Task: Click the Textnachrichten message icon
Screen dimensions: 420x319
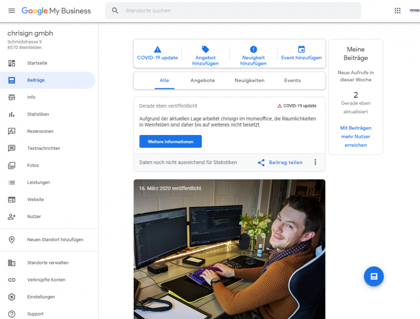Action: [12, 148]
